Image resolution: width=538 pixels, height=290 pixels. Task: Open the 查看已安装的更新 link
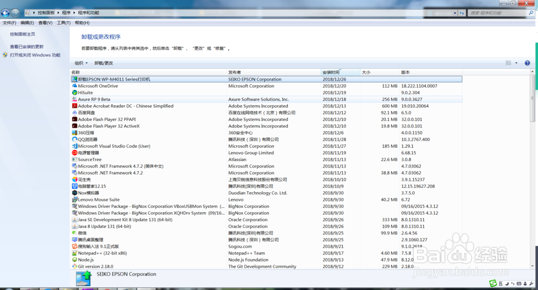27,47
